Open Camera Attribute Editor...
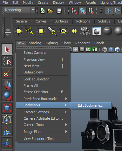Viewport: 122px width, 151px height. 43,118
